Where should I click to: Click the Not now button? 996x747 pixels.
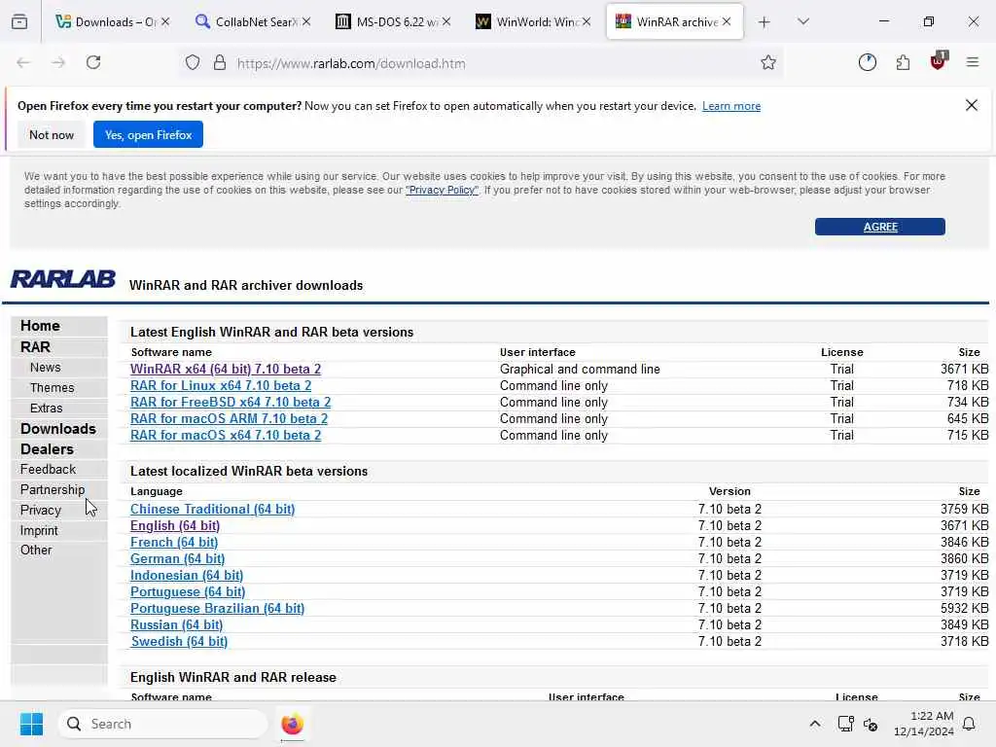pyautogui.click(x=52, y=134)
